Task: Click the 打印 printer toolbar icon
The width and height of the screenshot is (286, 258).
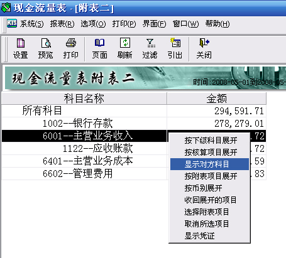Action: pos(71,49)
